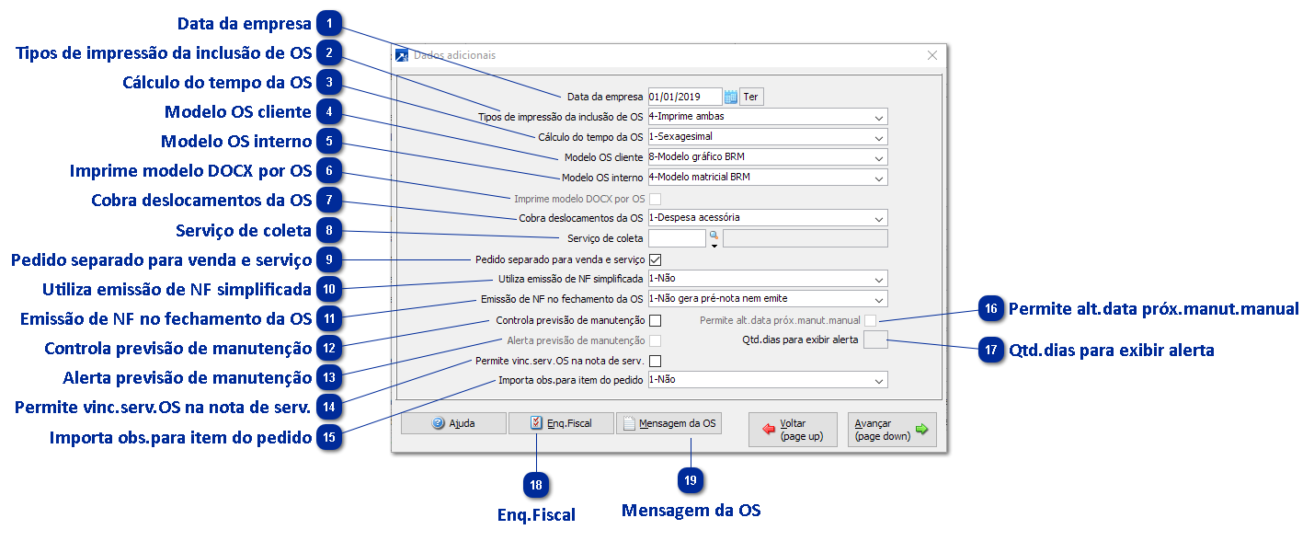
Task: Open Cobra deslocamentos da OS dropdown
Action: (x=768, y=218)
